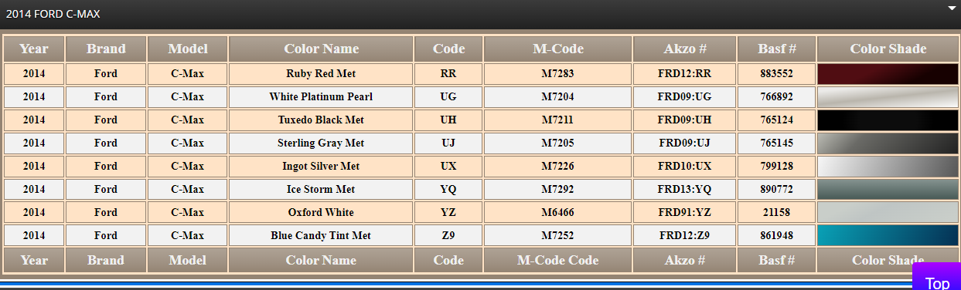The image size is (961, 290).
Task: Click Akzo number FRD10:UX
Action: [x=685, y=167]
